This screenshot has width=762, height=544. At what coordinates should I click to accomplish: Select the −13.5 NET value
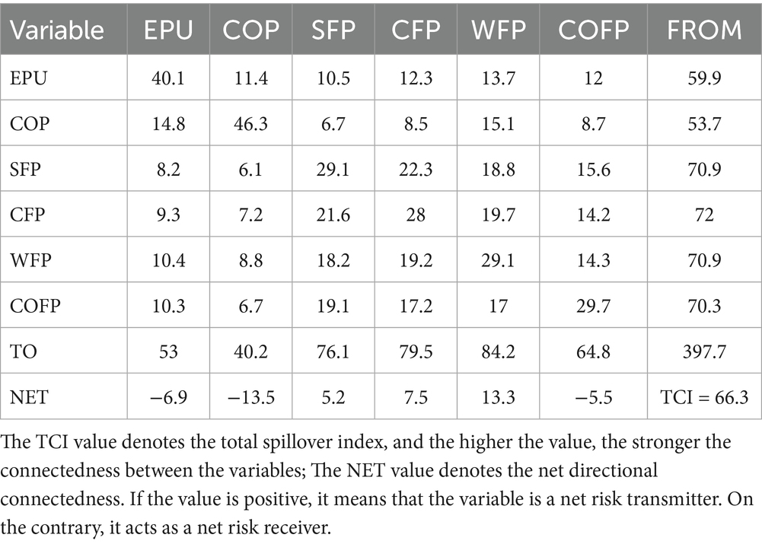250,396
